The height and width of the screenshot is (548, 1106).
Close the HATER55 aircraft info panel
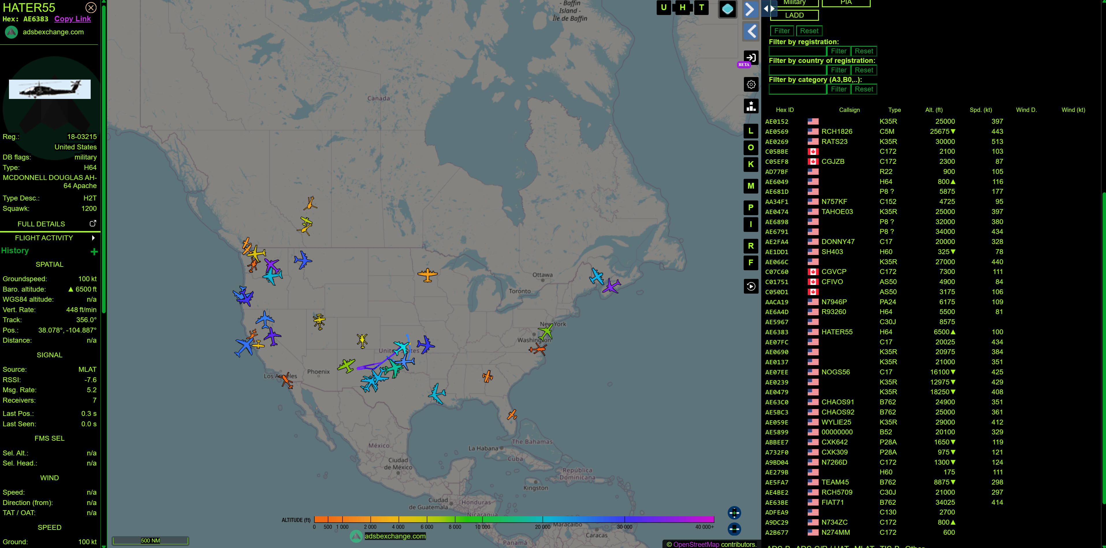click(x=91, y=7)
